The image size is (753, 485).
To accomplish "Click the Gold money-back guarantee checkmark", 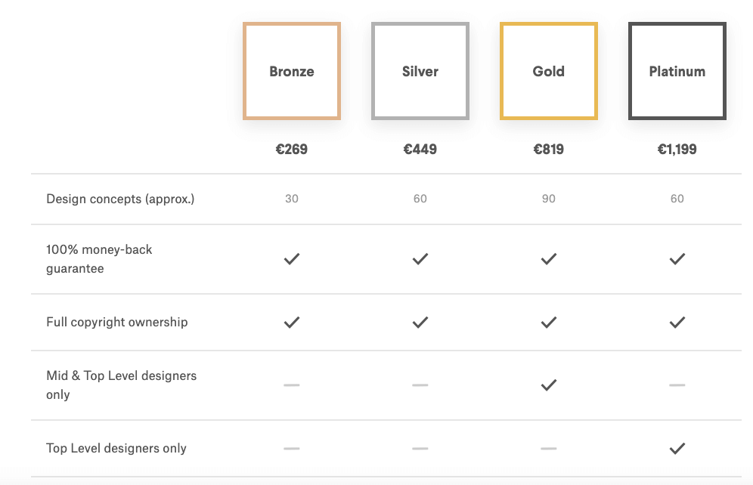I will click(548, 259).
